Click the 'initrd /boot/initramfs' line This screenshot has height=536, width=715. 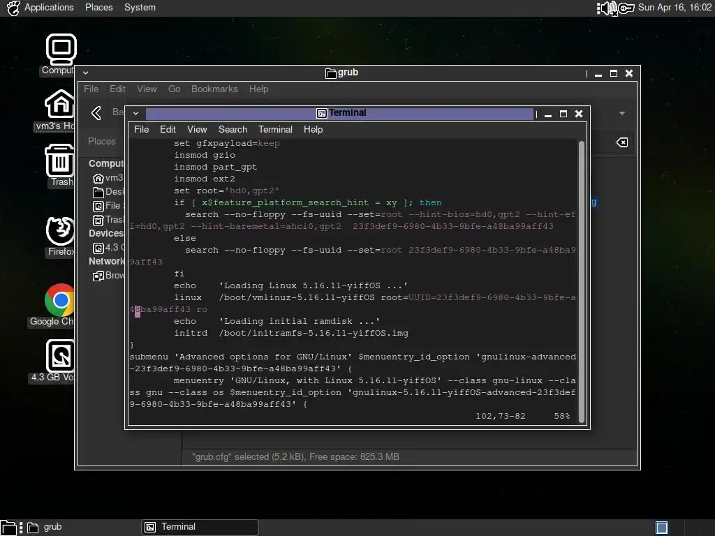291,333
